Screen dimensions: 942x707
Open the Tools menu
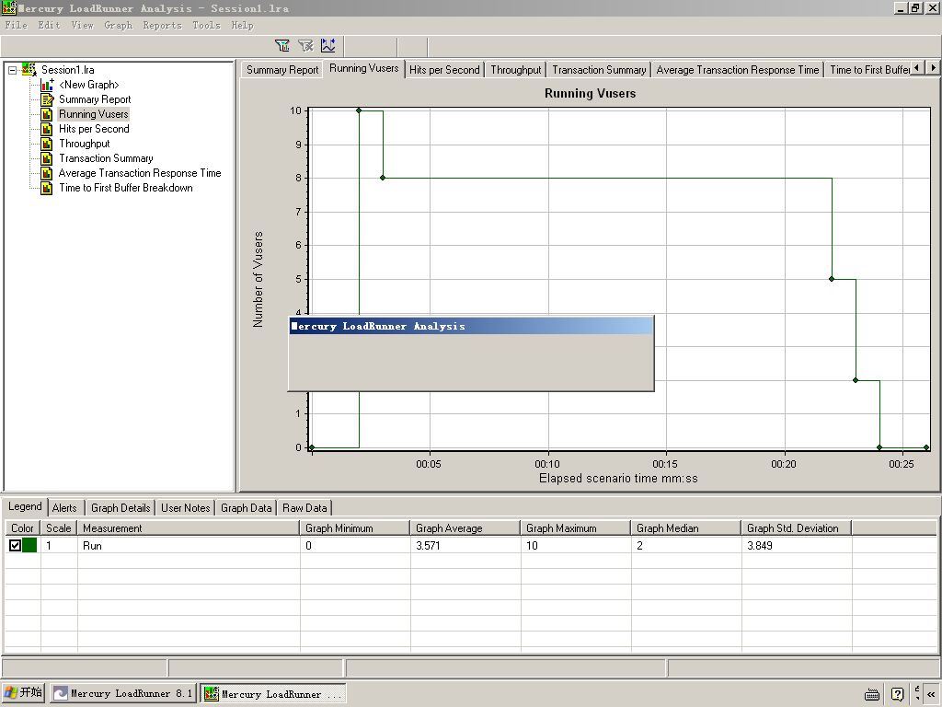pos(206,25)
